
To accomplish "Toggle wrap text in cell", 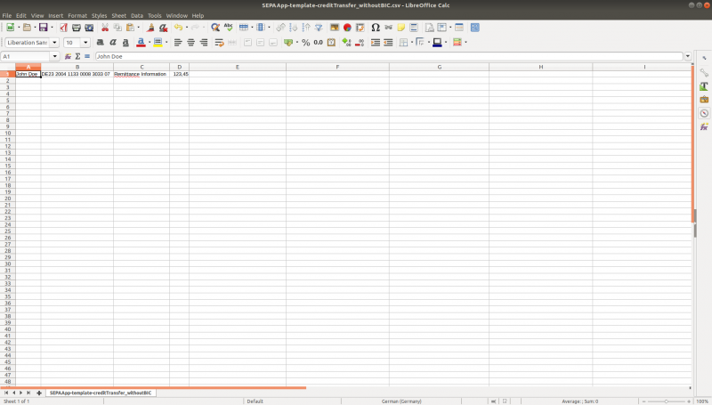I will tap(219, 42).
